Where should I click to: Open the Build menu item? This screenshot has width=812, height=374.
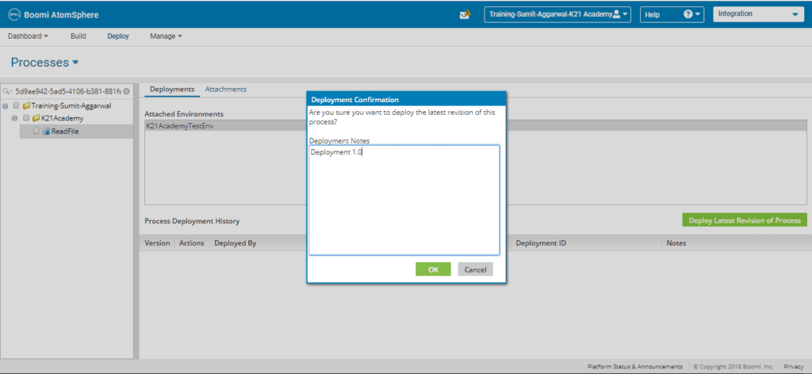pyautogui.click(x=79, y=36)
